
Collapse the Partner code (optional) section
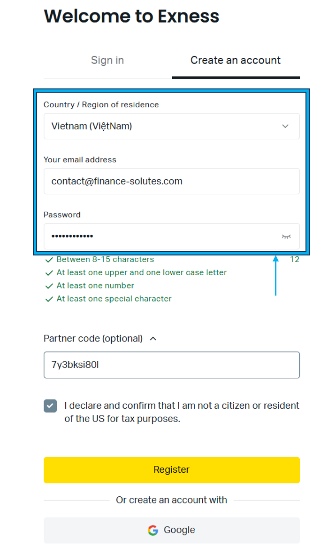coord(153,339)
